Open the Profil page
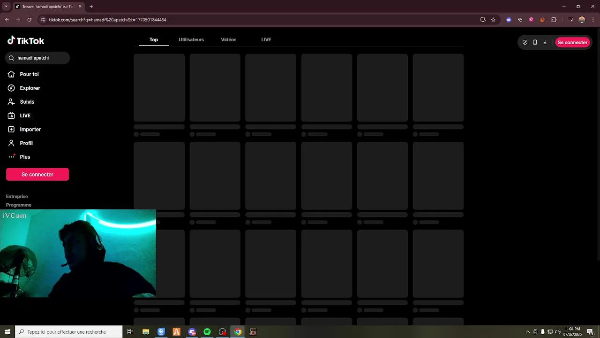 click(20, 143)
